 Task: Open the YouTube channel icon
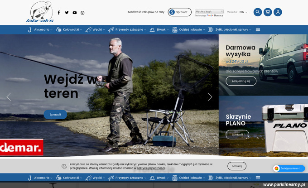75,13
